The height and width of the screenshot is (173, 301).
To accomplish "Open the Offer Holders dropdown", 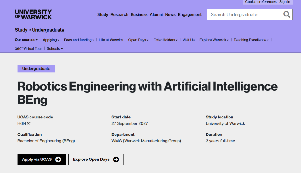I will tap(166, 40).
